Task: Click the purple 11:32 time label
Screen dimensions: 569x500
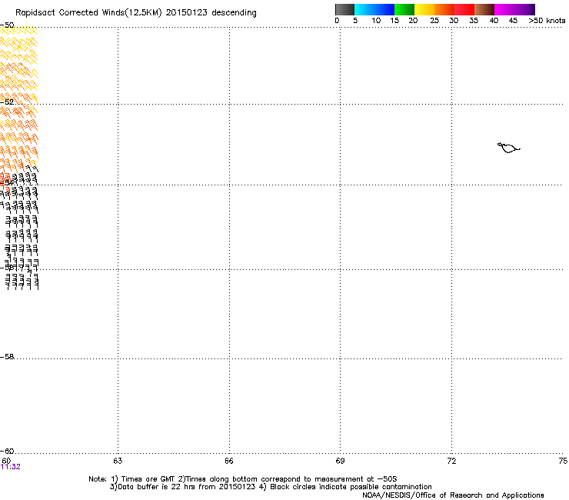Action: pos(11,467)
